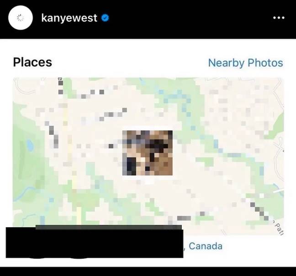Select the Canada location text
296x276 pixels.
[206, 246]
